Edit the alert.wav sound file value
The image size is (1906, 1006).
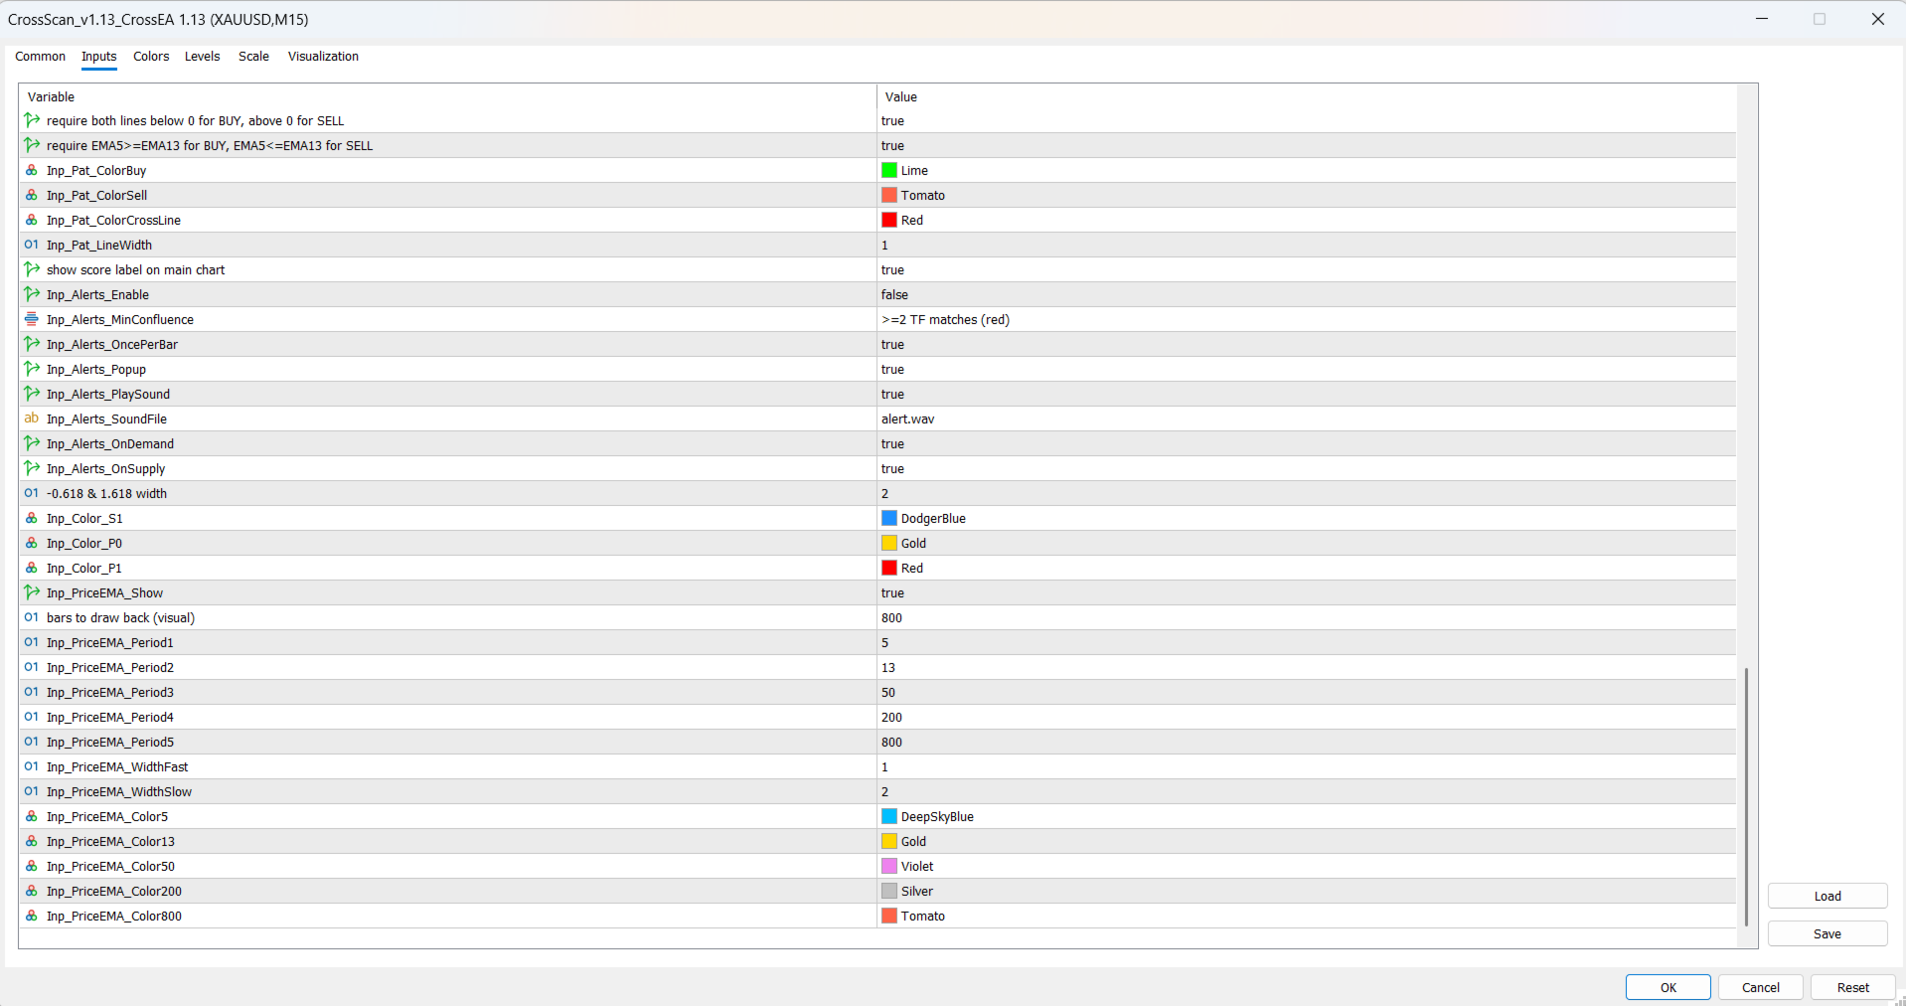(x=1306, y=419)
